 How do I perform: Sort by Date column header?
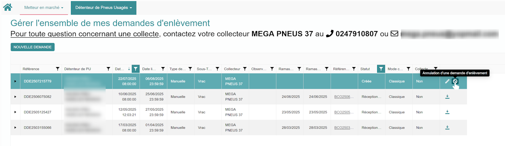click(x=120, y=69)
